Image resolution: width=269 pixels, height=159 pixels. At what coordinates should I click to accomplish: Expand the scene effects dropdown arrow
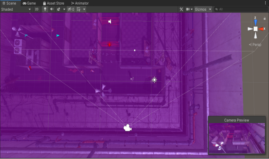point(64,9)
